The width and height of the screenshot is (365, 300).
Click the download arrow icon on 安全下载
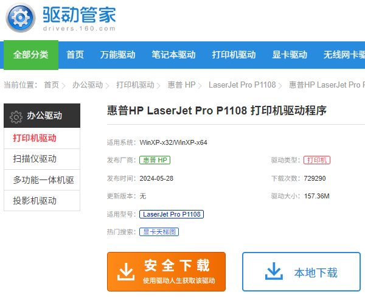[126, 271]
